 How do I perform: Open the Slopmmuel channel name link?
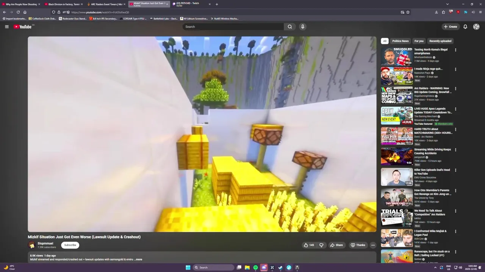coord(45,243)
